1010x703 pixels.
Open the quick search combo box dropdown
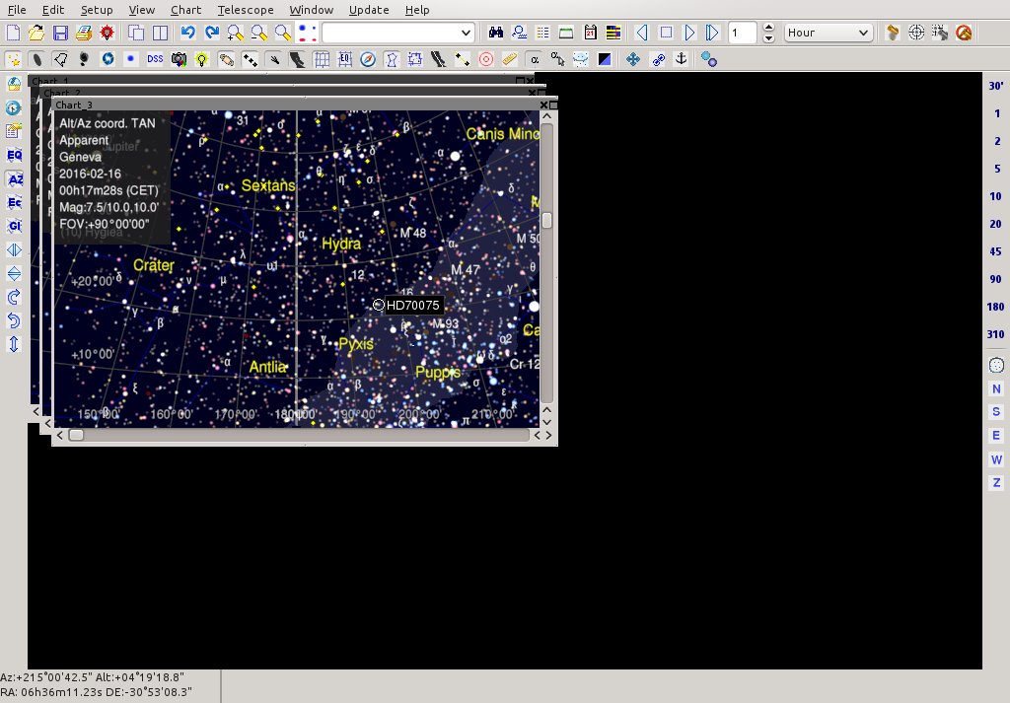(466, 33)
